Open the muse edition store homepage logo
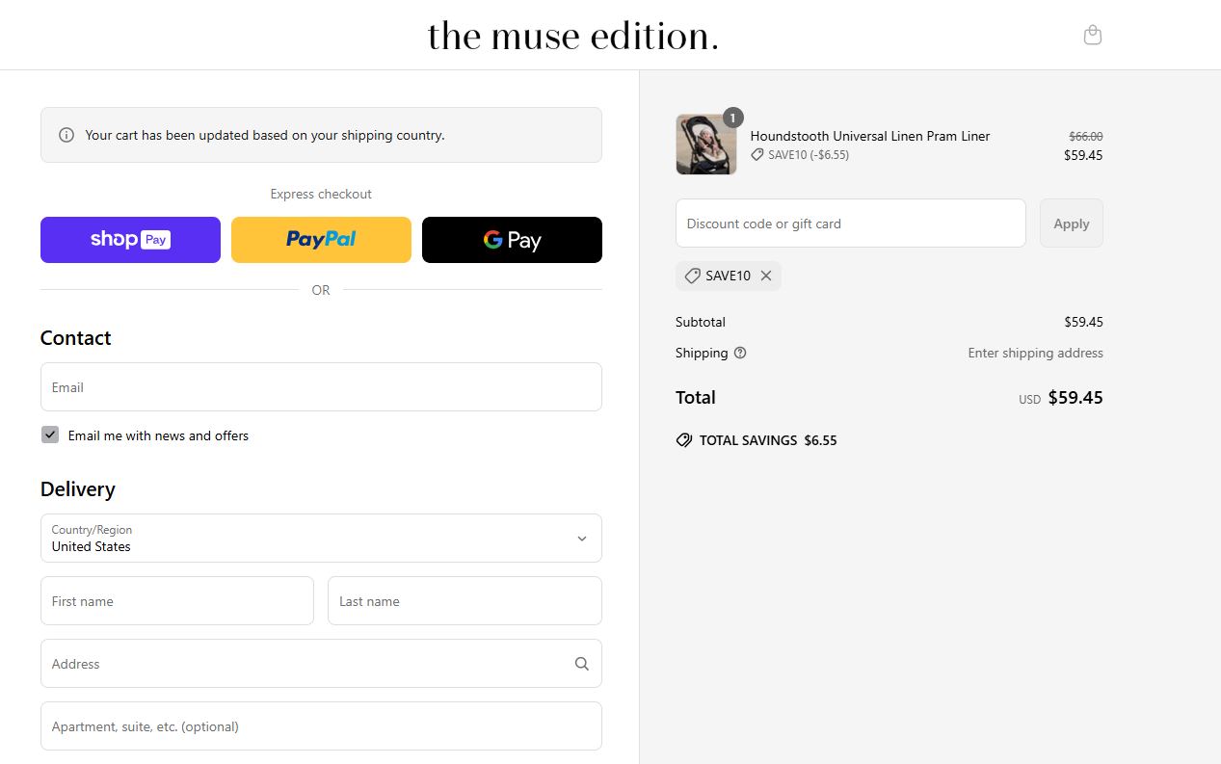Image resolution: width=1221 pixels, height=764 pixels. tap(573, 37)
